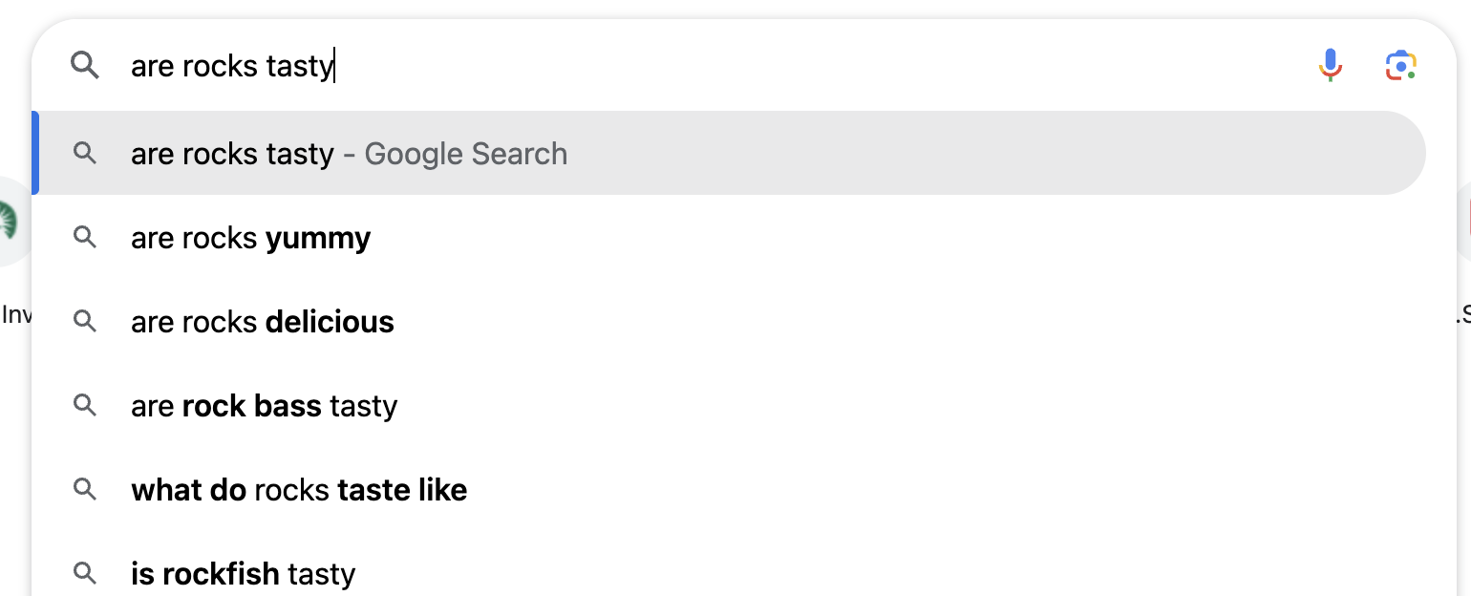Select suggestion 'are rock bass tasty'
Screen dimensions: 1471x596
(x=264, y=406)
